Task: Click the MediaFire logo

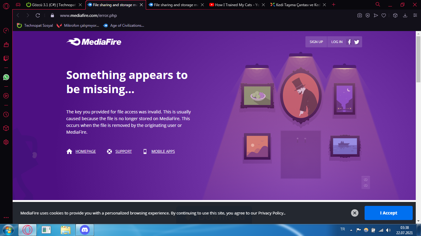Action: (94, 42)
